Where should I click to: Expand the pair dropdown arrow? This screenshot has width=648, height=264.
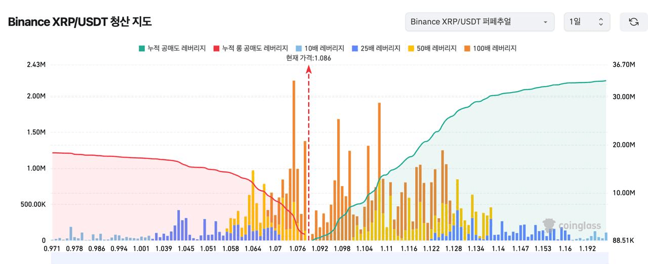[x=545, y=22]
